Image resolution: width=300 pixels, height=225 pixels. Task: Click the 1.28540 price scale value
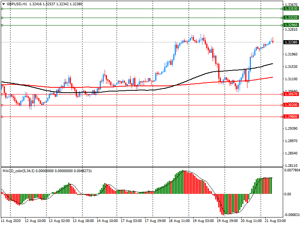point(291,153)
